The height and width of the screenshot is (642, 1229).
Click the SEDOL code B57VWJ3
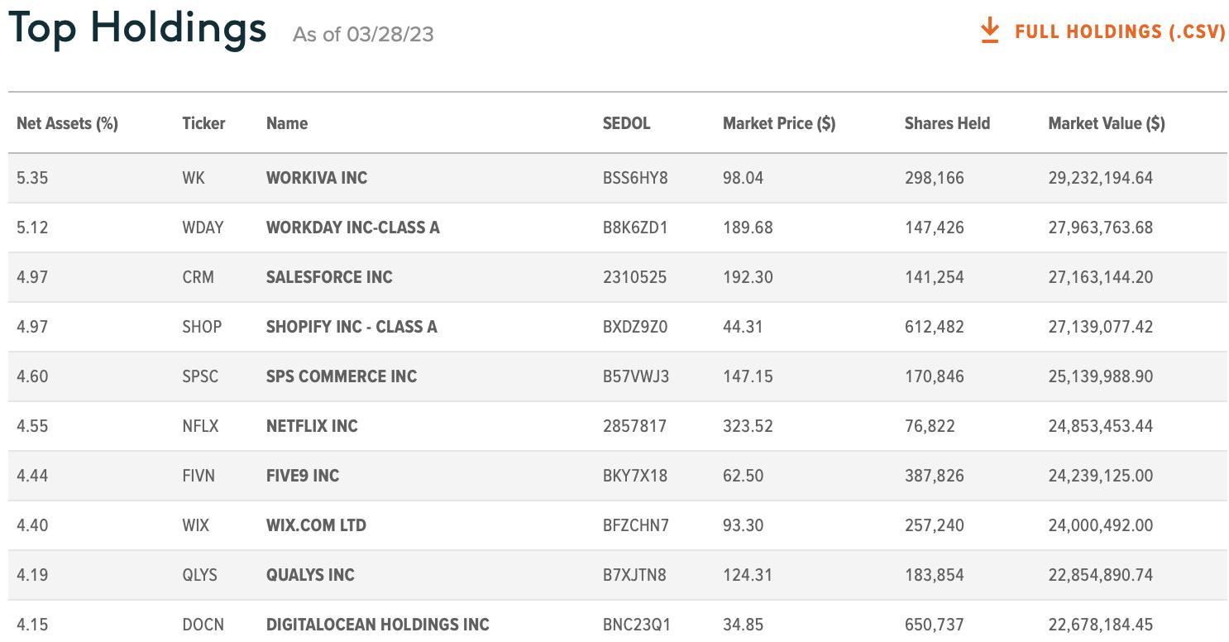[x=636, y=376]
